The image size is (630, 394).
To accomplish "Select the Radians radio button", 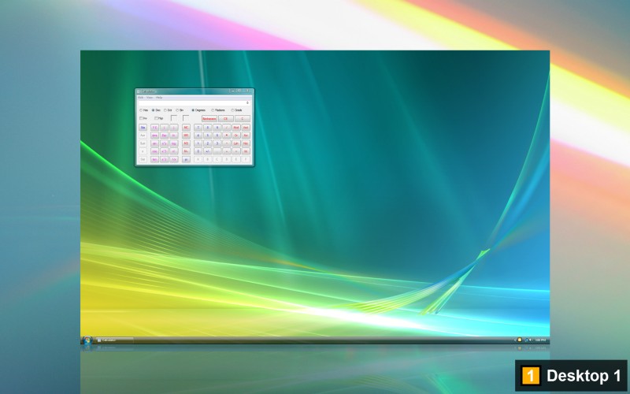I will click(218, 110).
